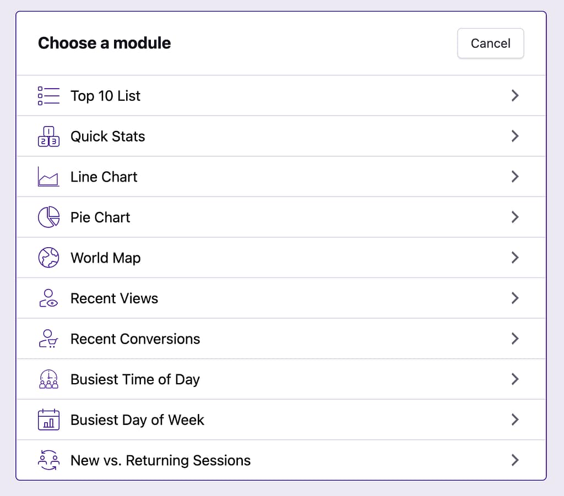Viewport: 564px width, 496px height.
Task: Click the Busiest Time of Day label
Action: point(135,379)
